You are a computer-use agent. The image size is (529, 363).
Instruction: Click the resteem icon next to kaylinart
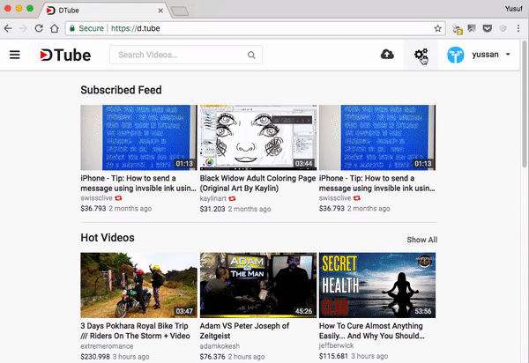(x=232, y=199)
